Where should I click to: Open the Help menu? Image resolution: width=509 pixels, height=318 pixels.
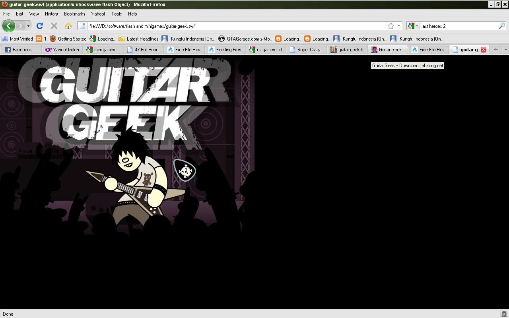pyautogui.click(x=132, y=14)
